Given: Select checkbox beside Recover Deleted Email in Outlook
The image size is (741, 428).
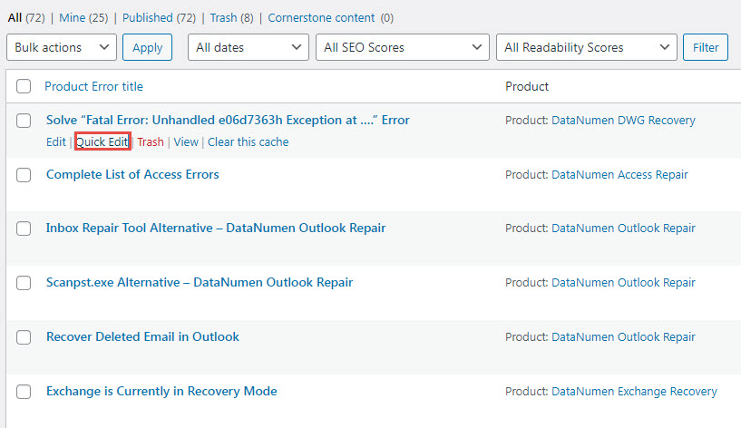Looking at the screenshot, I should coord(24,337).
